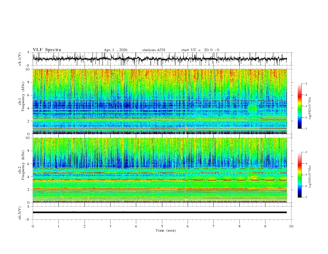The height and width of the screenshot is (254, 328).
Task: Click the 'station=ATH' label
Action: 154,50
